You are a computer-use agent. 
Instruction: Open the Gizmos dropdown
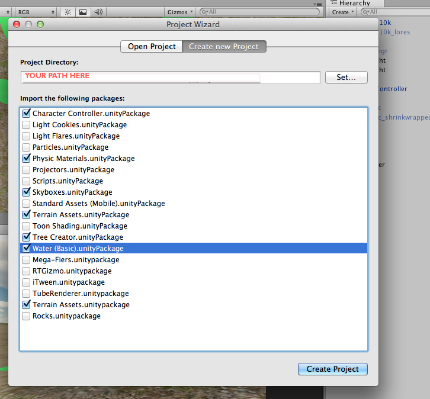point(180,12)
